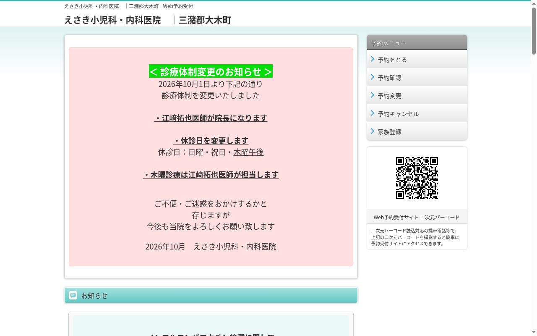Click Web予約受付サイト 二次元バーコード caption
This screenshot has height=336, width=537.
pos(417,217)
